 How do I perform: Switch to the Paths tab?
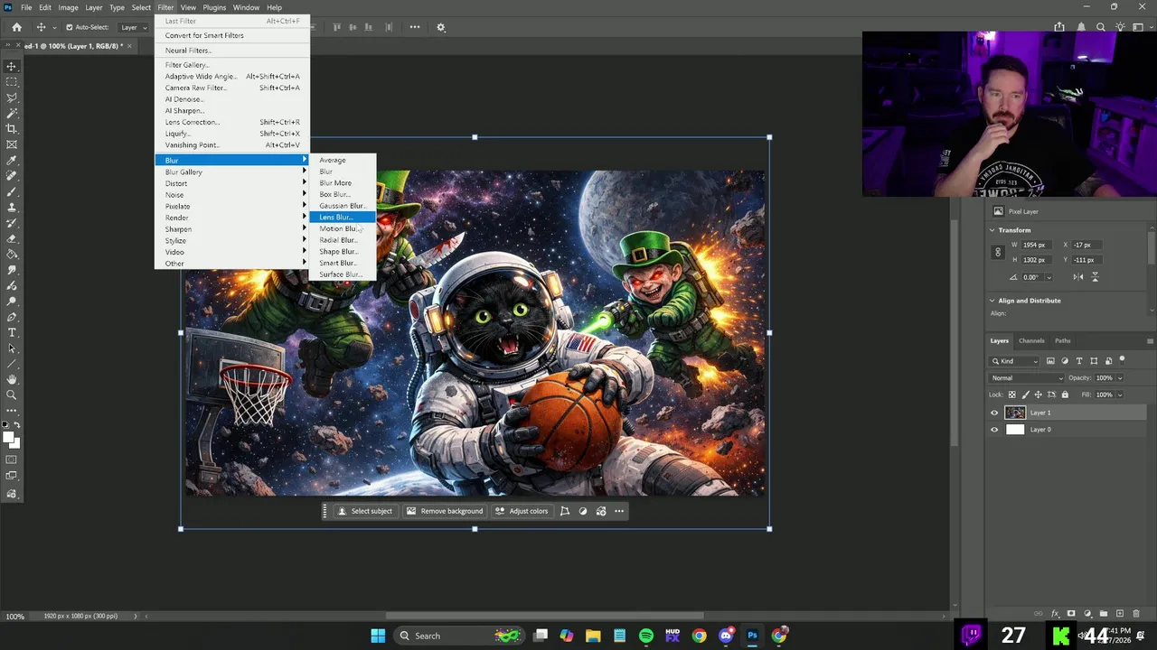pyautogui.click(x=1063, y=341)
